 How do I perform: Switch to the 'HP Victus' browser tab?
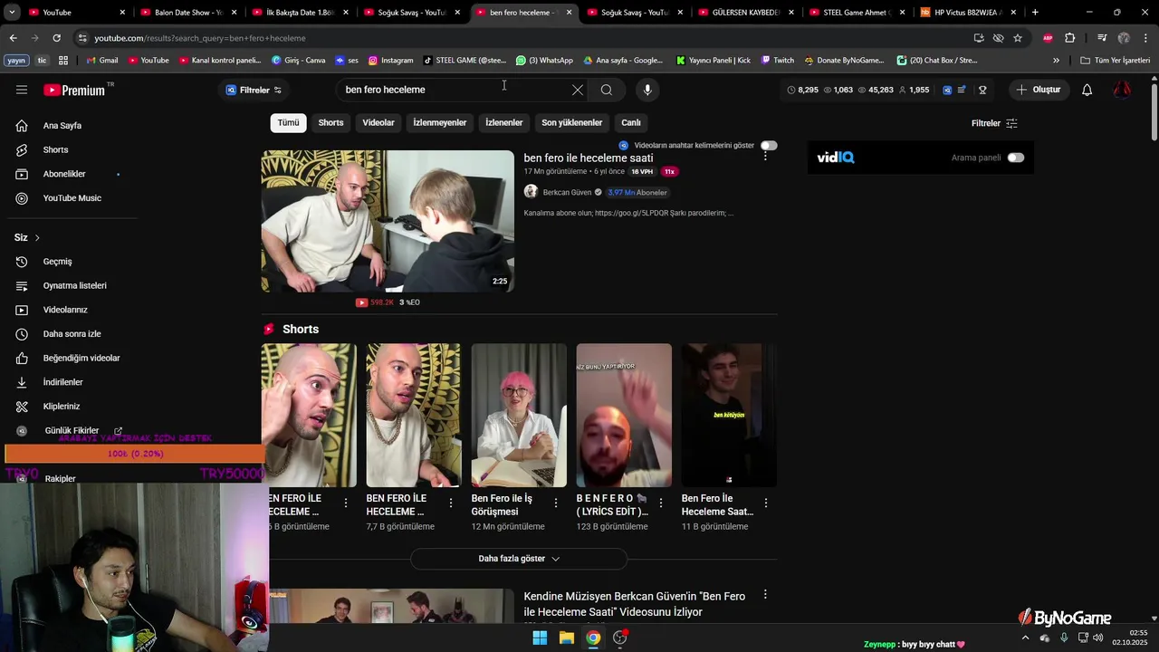coord(969,13)
